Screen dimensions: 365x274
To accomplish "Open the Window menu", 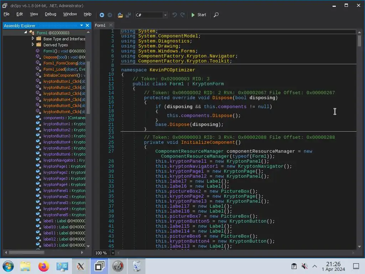I will click(x=70, y=14).
